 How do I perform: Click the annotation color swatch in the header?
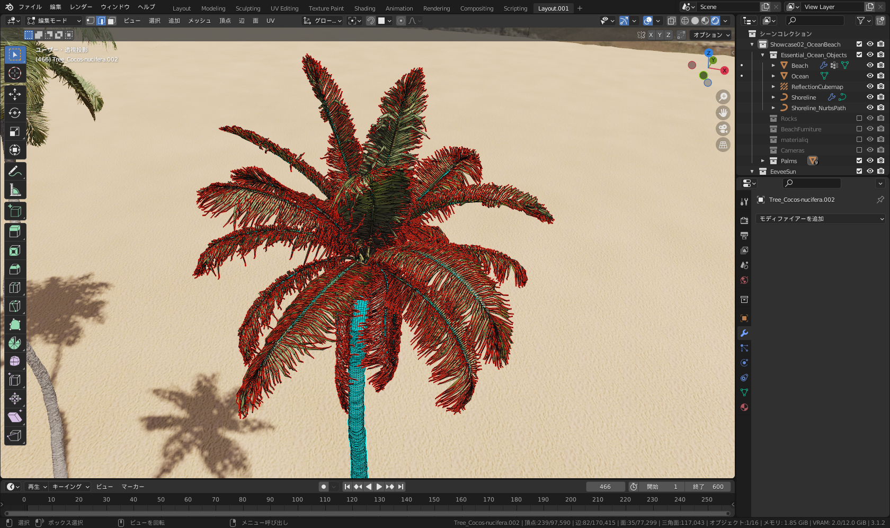[382, 20]
